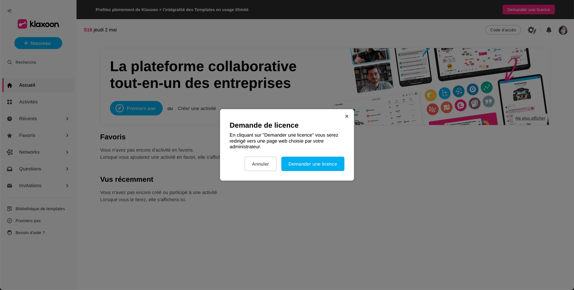Collapse the sidebar with the arrow icon
Screen dimensions: 574x290
[10, 11]
